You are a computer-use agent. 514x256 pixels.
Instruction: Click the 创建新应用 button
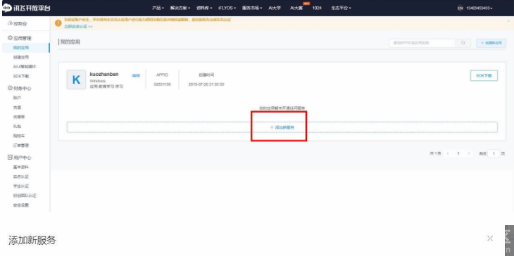click(x=491, y=43)
